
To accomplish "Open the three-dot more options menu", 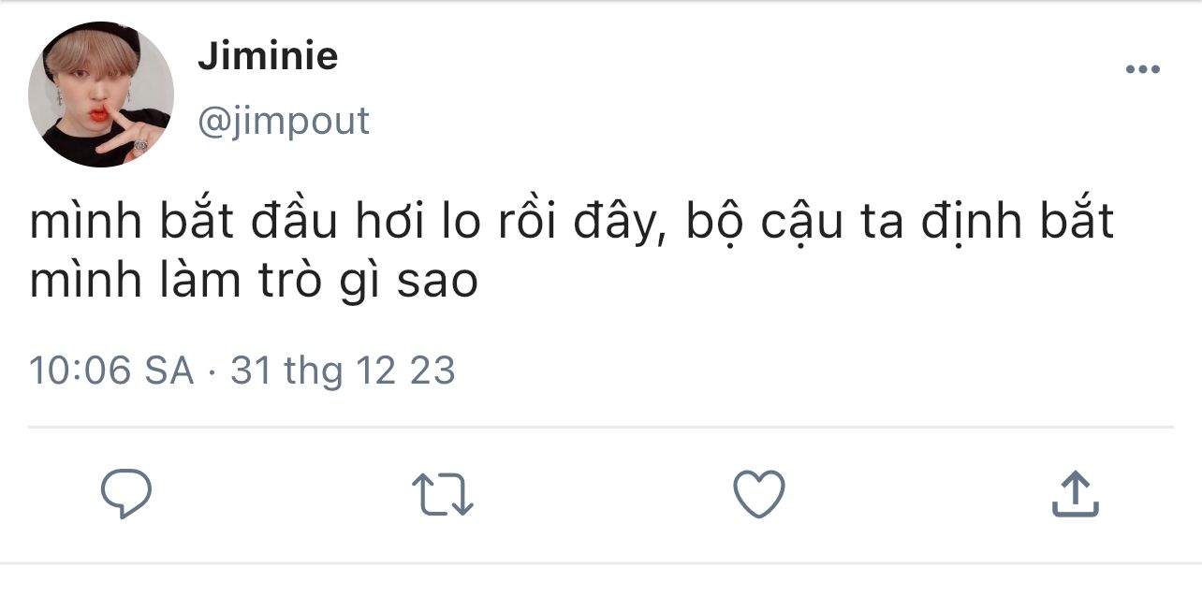I will pos(1142,69).
